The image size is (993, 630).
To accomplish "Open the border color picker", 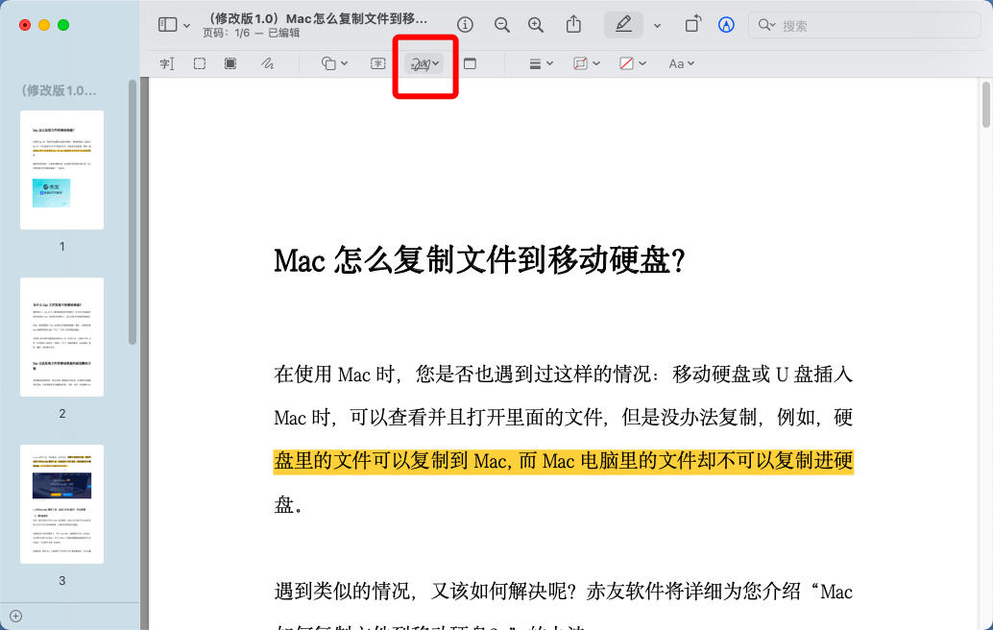I will click(x=586, y=63).
